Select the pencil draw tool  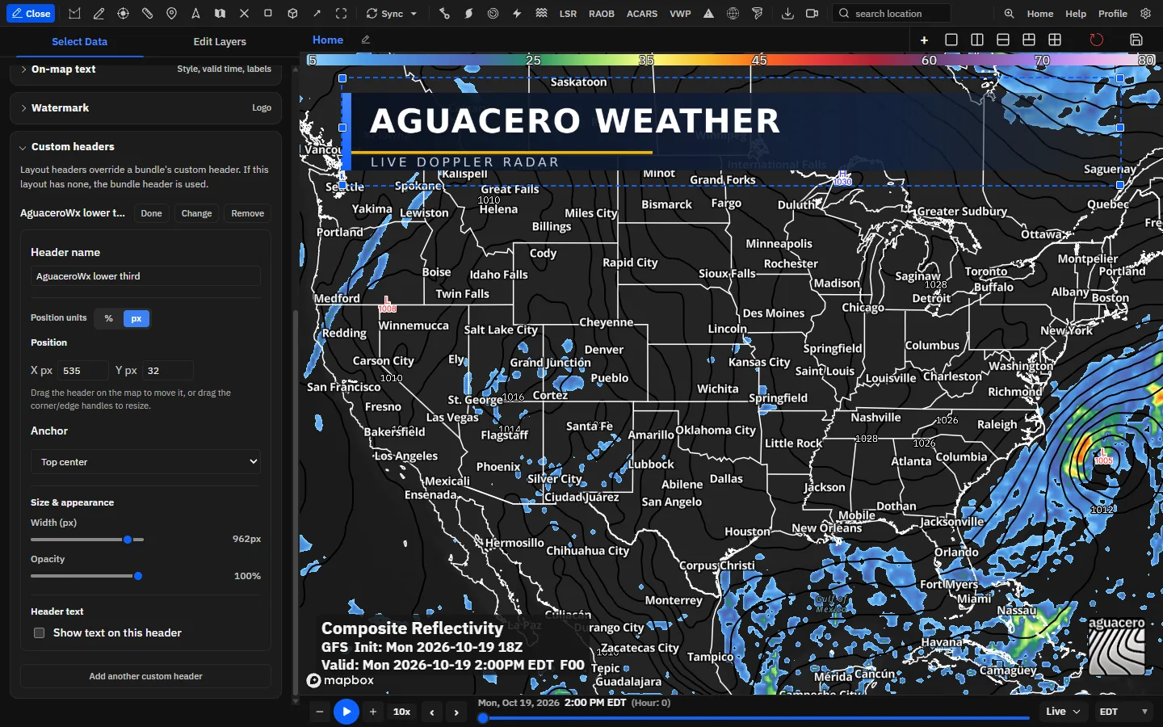pos(99,14)
